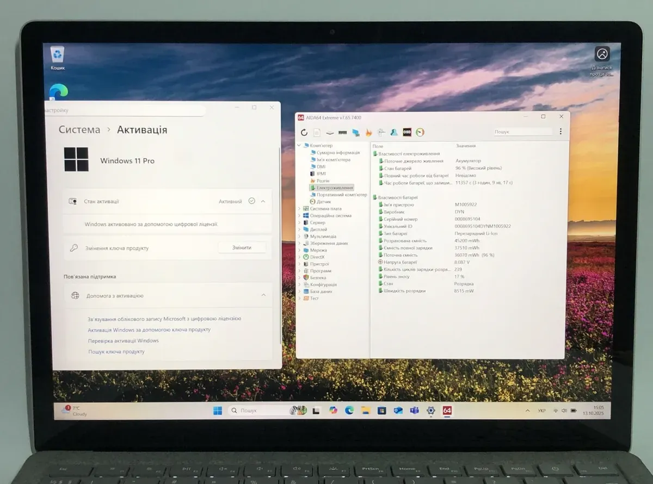The height and width of the screenshot is (484, 653).
Task: Select Сумарна інформація in the tree
Action: click(x=337, y=153)
